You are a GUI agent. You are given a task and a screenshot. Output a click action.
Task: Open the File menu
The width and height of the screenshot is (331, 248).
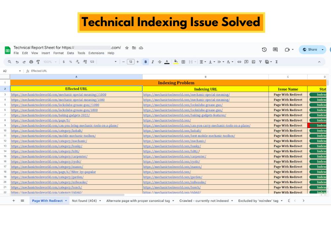click(x=16, y=53)
